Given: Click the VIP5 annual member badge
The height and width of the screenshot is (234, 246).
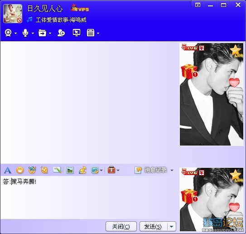Looking at the screenshot, I should tap(80, 8).
